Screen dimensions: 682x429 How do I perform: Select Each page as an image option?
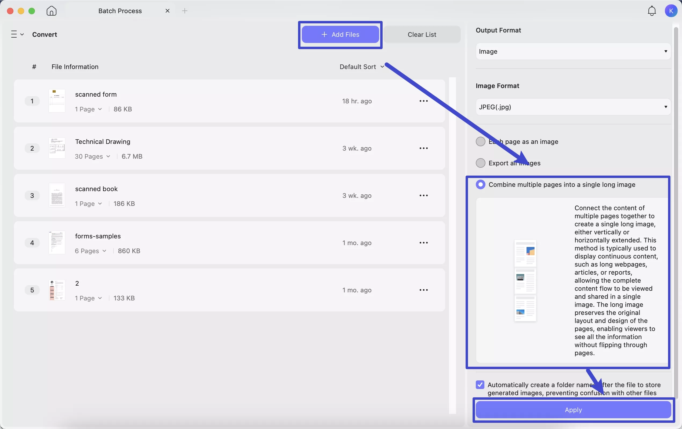coord(480,141)
